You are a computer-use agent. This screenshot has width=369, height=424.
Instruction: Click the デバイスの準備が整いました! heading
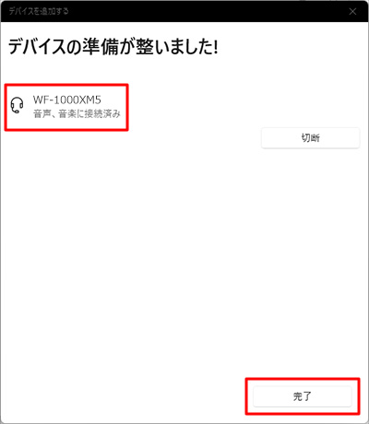pyautogui.click(x=113, y=47)
